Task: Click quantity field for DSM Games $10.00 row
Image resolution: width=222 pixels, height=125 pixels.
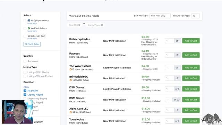Action: (x=169, y=100)
